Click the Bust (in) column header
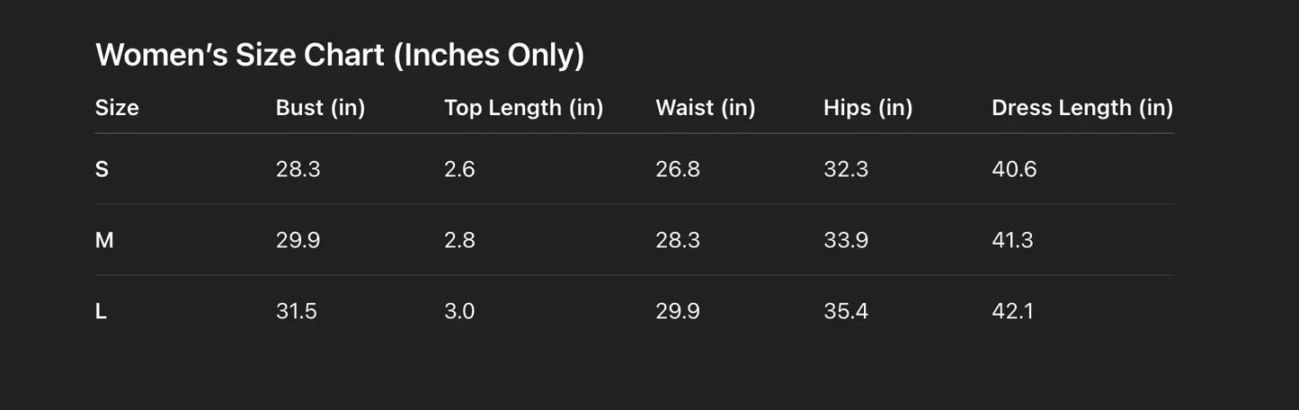This screenshot has width=1299, height=410. (320, 108)
